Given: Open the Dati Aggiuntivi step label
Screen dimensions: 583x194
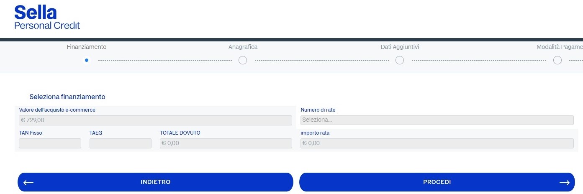Looking at the screenshot, I should (400, 47).
